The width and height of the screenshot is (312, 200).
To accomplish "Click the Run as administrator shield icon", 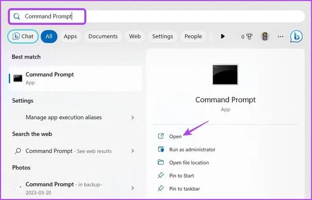I will click(x=161, y=149).
